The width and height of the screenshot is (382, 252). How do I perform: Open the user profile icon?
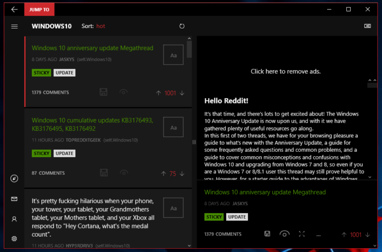[x=14, y=219]
